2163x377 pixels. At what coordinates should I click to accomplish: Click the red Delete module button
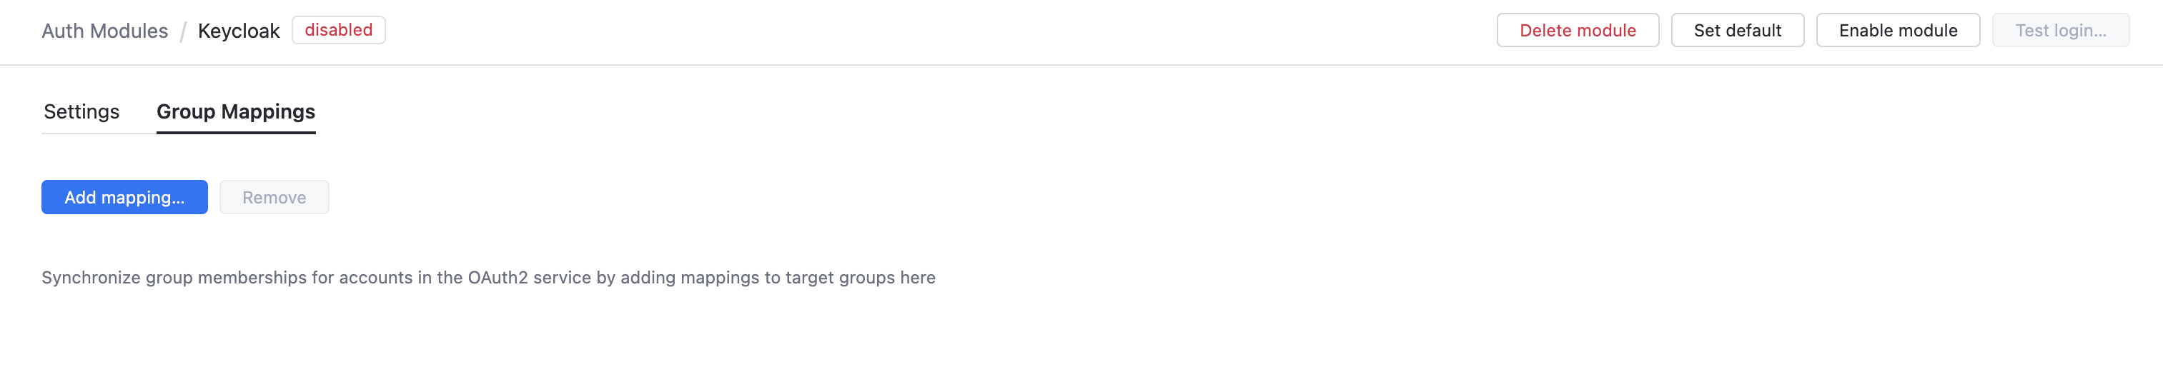[x=1577, y=30]
